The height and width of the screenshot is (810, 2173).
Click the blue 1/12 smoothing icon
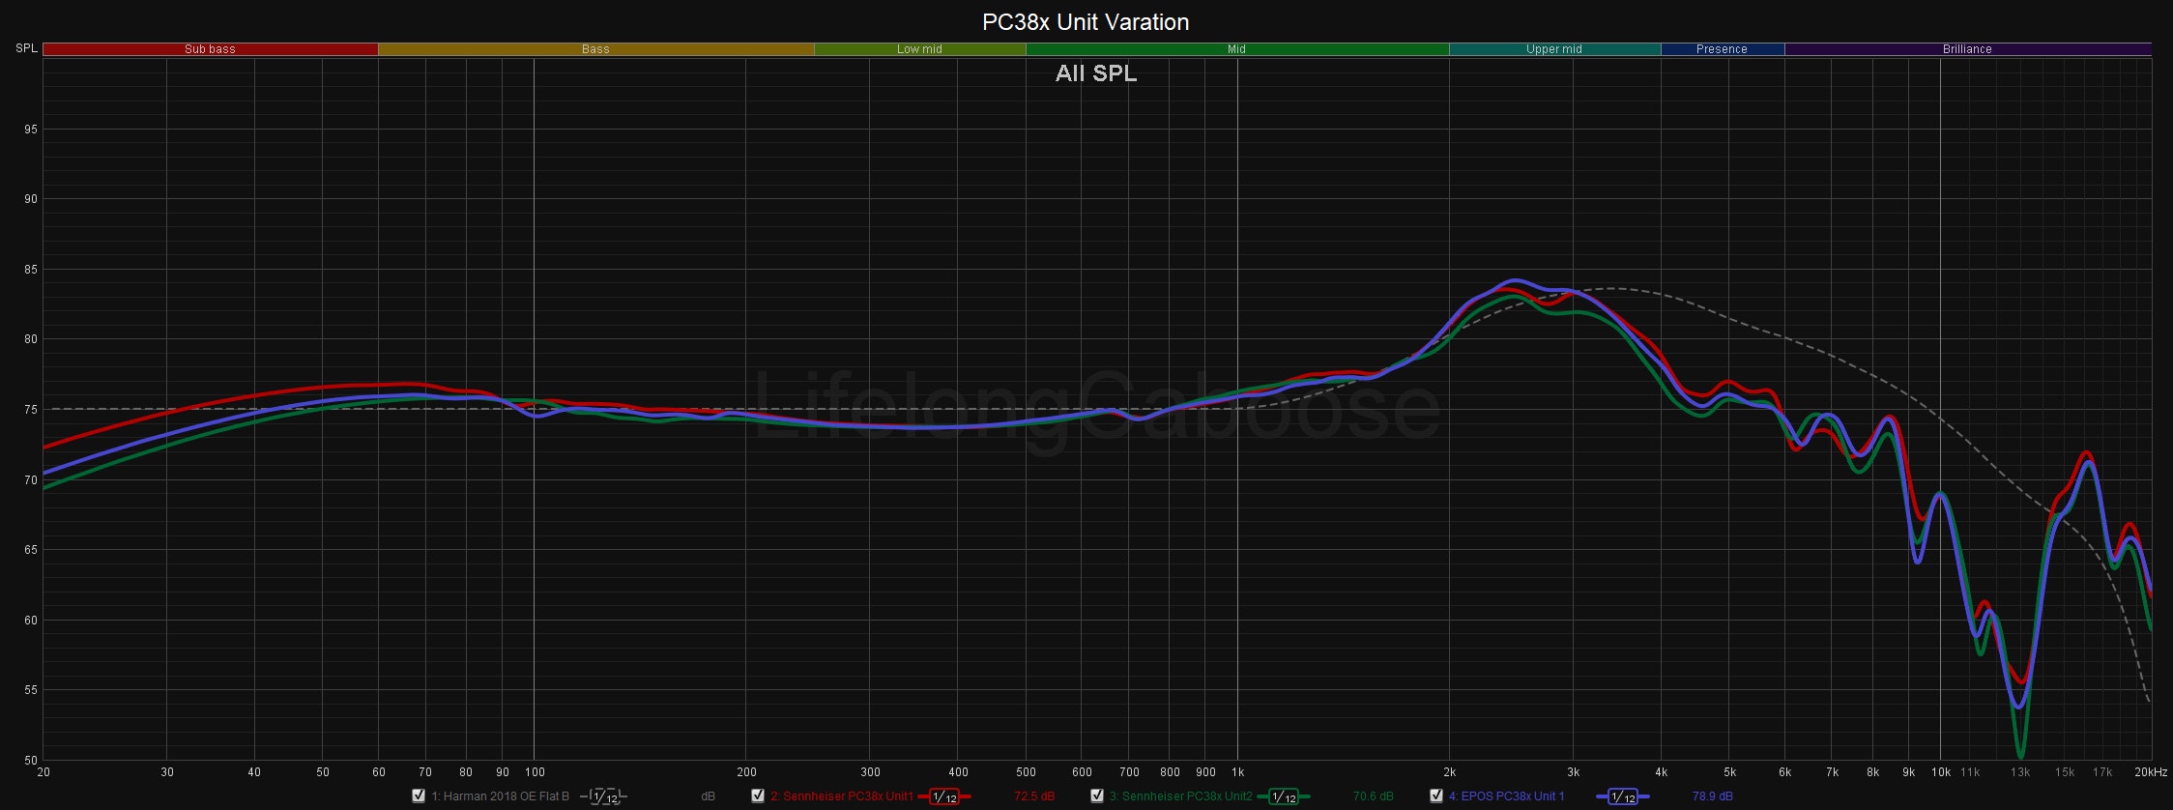click(1622, 797)
